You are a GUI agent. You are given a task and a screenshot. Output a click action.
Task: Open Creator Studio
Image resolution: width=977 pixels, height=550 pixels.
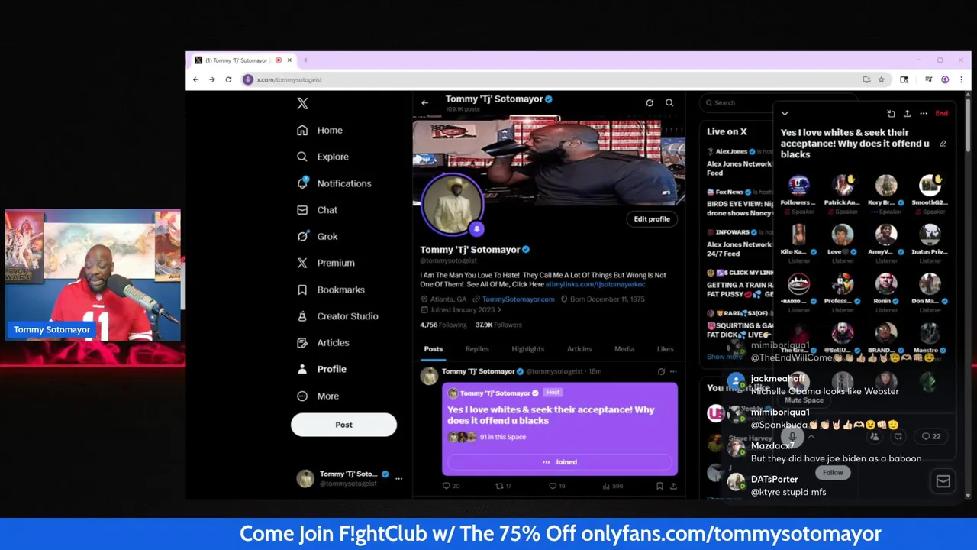337,316
